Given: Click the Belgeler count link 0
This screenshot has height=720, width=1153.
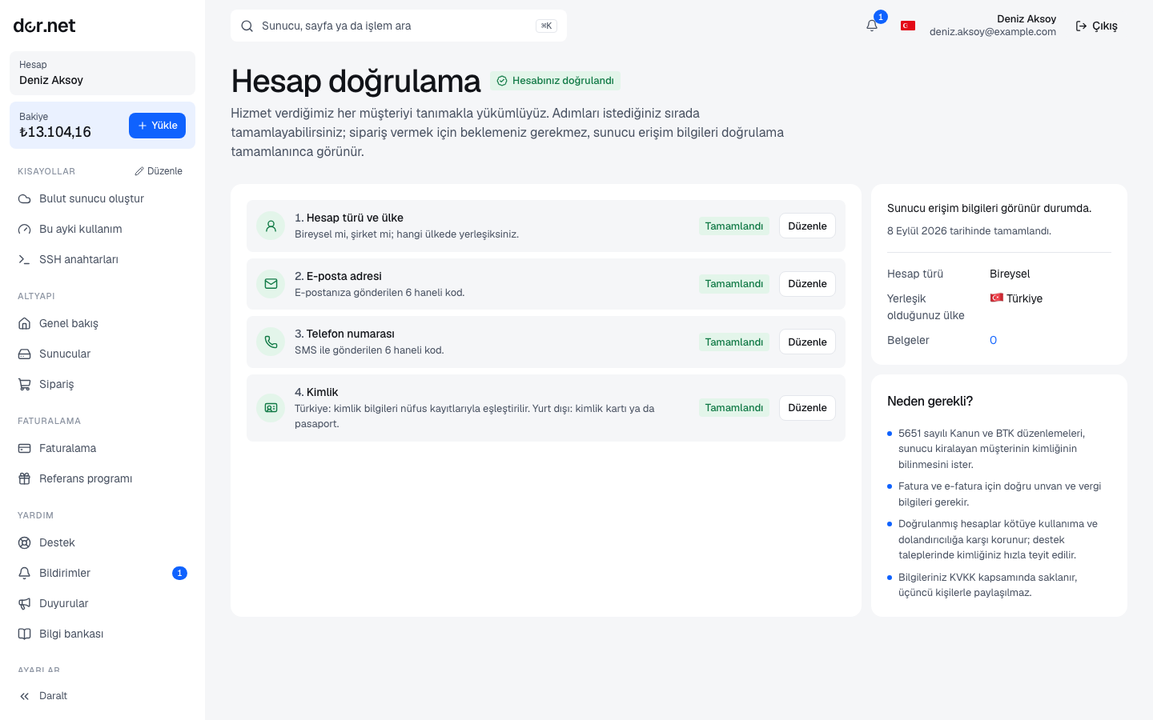Looking at the screenshot, I should click(x=993, y=340).
